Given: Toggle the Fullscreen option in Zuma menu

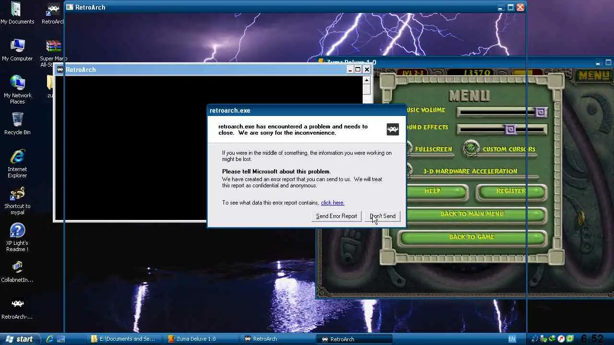Looking at the screenshot, I should point(433,149).
